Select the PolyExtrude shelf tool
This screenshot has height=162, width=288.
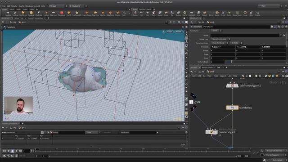tap(23, 13)
